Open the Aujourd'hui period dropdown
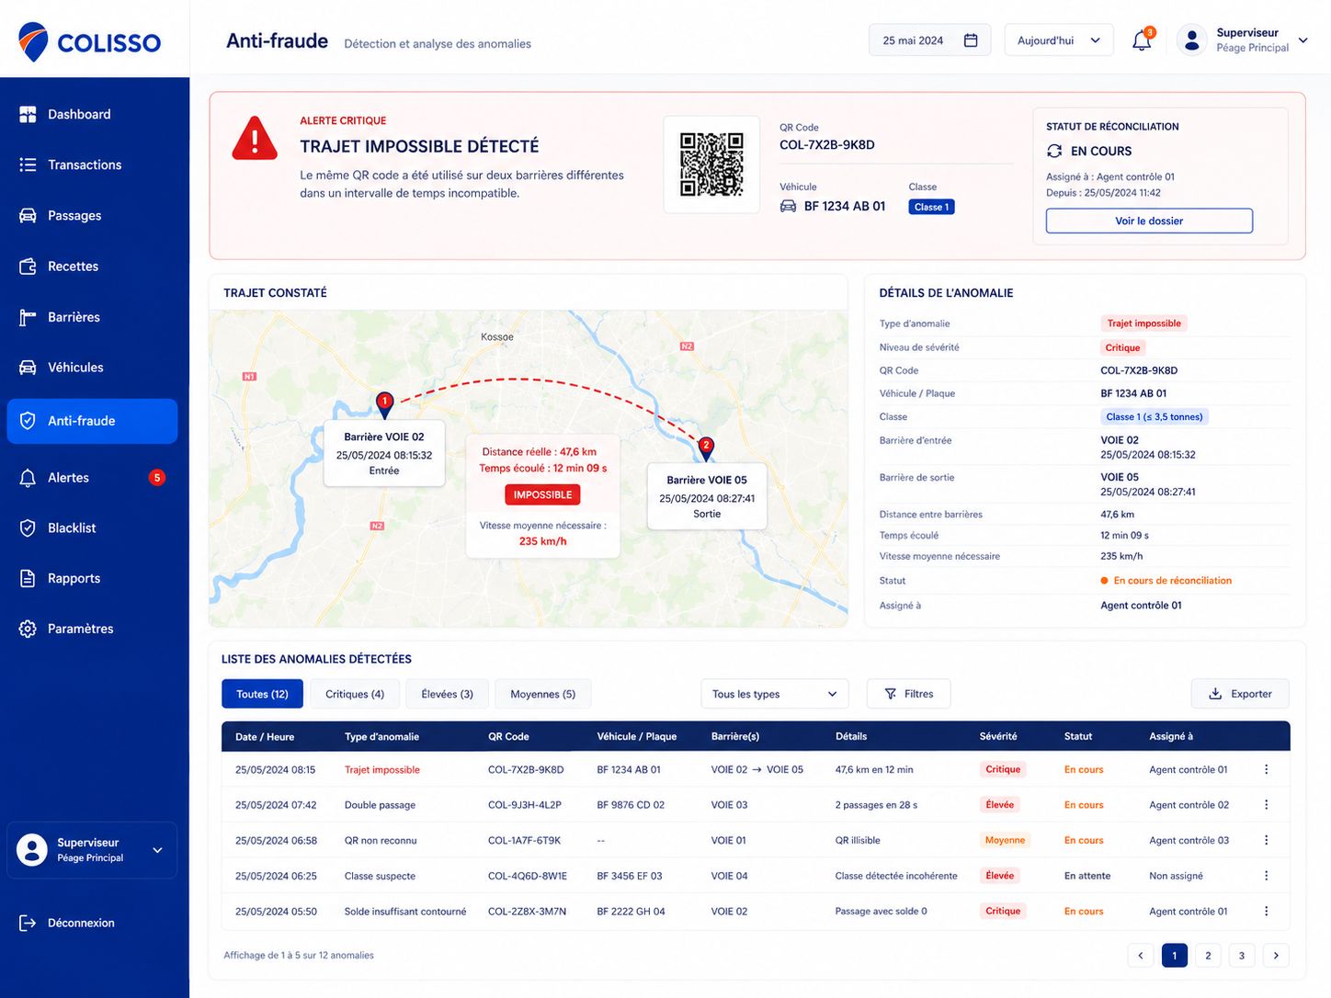 point(1058,40)
